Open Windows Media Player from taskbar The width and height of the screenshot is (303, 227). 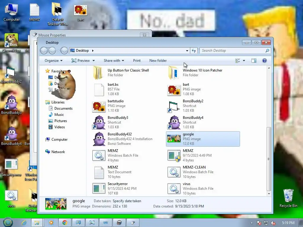51,223
